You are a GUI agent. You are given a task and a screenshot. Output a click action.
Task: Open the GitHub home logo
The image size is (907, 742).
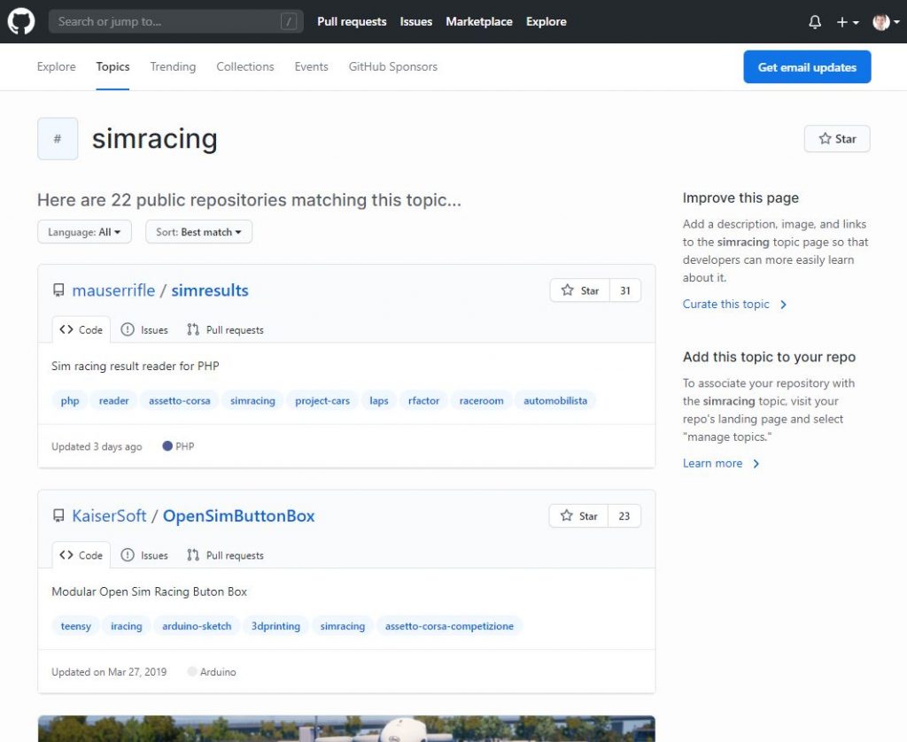point(21,21)
